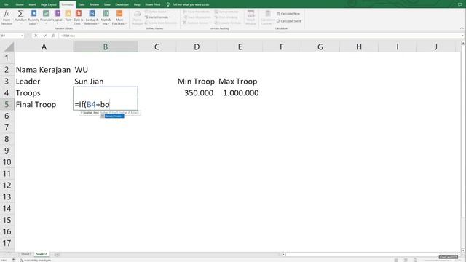
Task: Open the Ribbon Display Options in the title bar
Action: click(460, 4)
